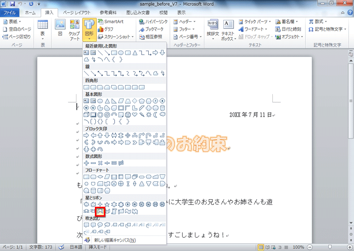
Task: Pick the right triangle shape in Basic Shapes
Action: coord(114,101)
